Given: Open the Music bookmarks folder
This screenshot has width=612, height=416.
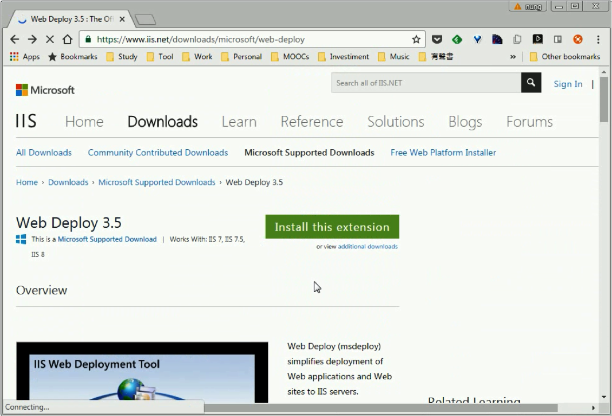Looking at the screenshot, I should (x=394, y=57).
